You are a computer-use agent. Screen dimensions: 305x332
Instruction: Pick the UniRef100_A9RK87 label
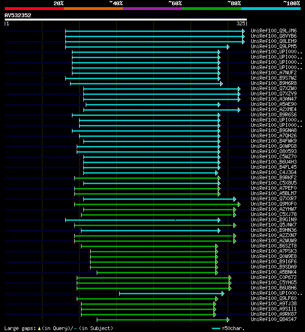274,314
